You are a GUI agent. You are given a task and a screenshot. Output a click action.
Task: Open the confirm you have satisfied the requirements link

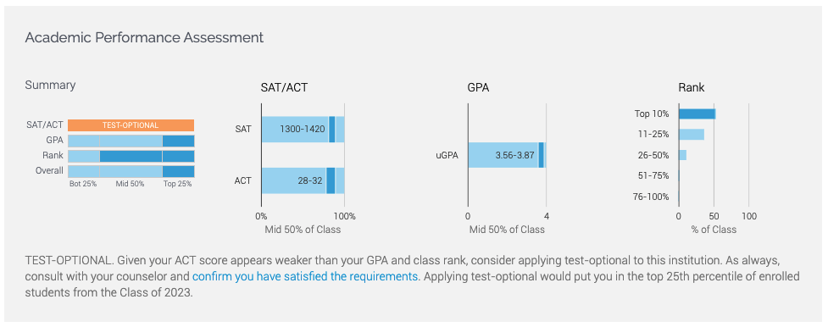[x=305, y=276]
